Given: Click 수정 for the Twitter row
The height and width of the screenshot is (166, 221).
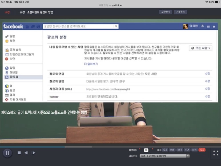Looking at the screenshot, I should 207,96.
